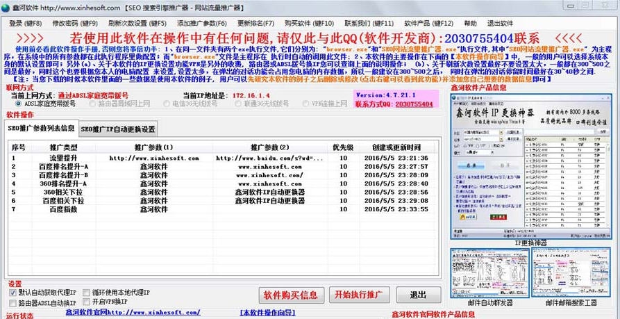The width and height of the screenshot is (620, 319).
Task: Open the 修改密码 (键F9) menu
Action: 75,24
